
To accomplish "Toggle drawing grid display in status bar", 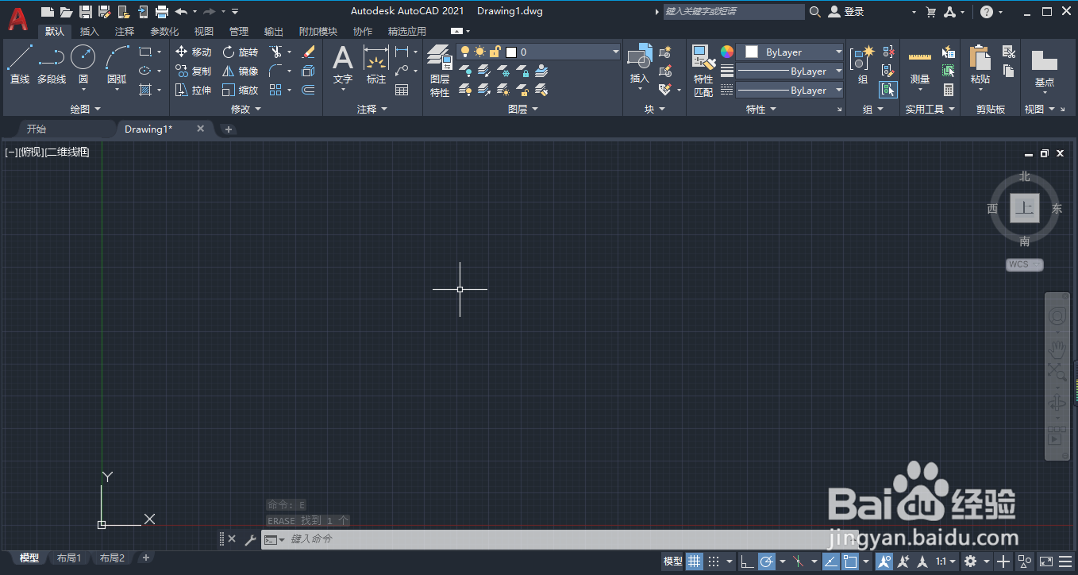I will (x=695, y=561).
